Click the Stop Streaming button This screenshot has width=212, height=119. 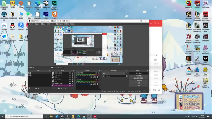(x=139, y=74)
